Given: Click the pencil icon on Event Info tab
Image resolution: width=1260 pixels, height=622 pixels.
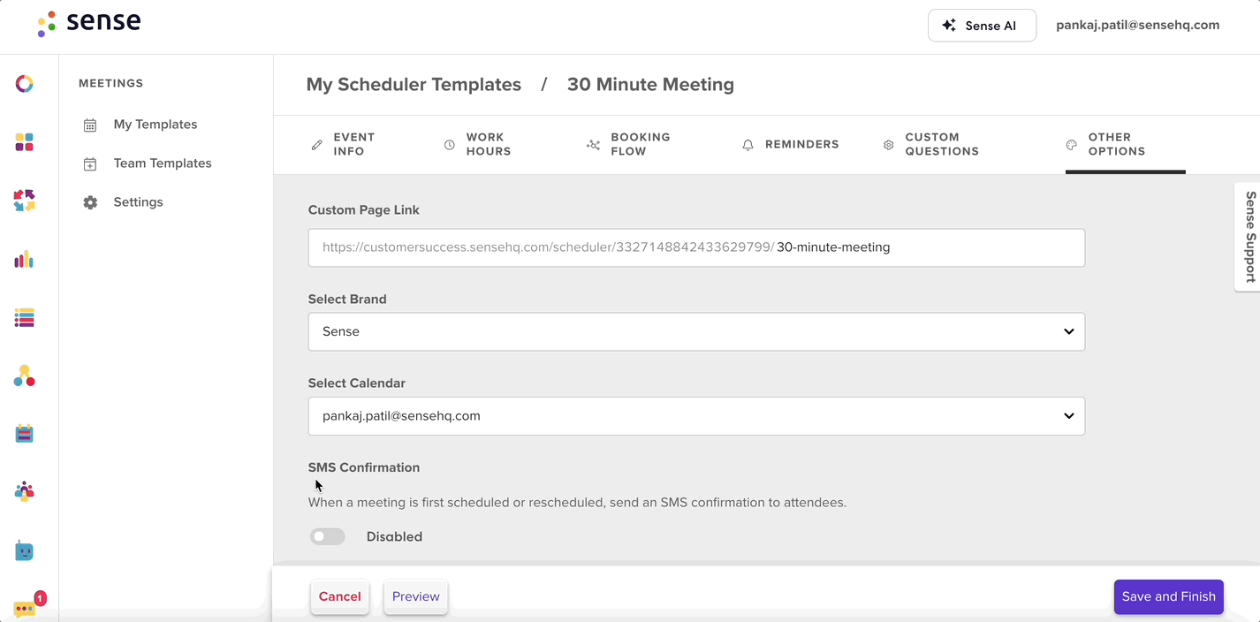Looking at the screenshot, I should click(x=317, y=145).
